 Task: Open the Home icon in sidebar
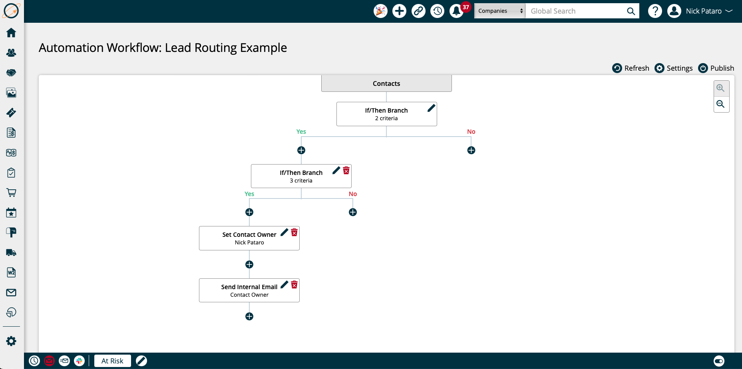tap(11, 33)
